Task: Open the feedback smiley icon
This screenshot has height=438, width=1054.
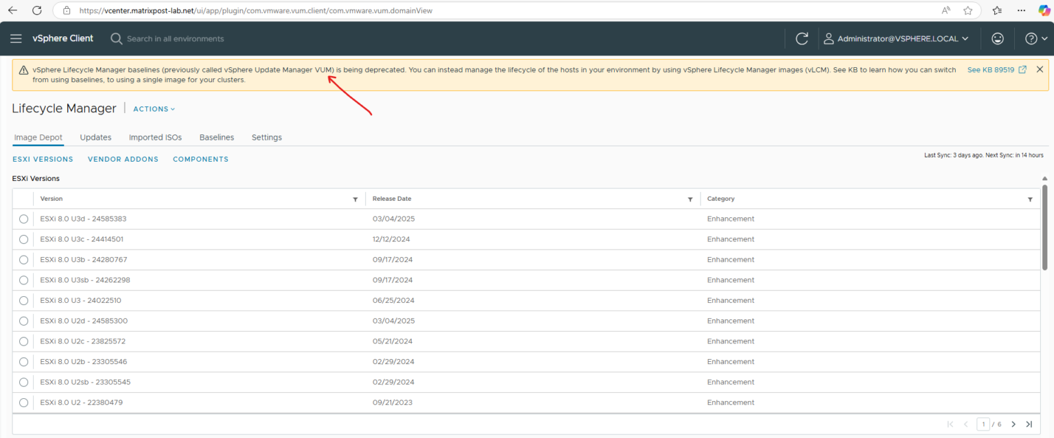Action: [x=998, y=38]
